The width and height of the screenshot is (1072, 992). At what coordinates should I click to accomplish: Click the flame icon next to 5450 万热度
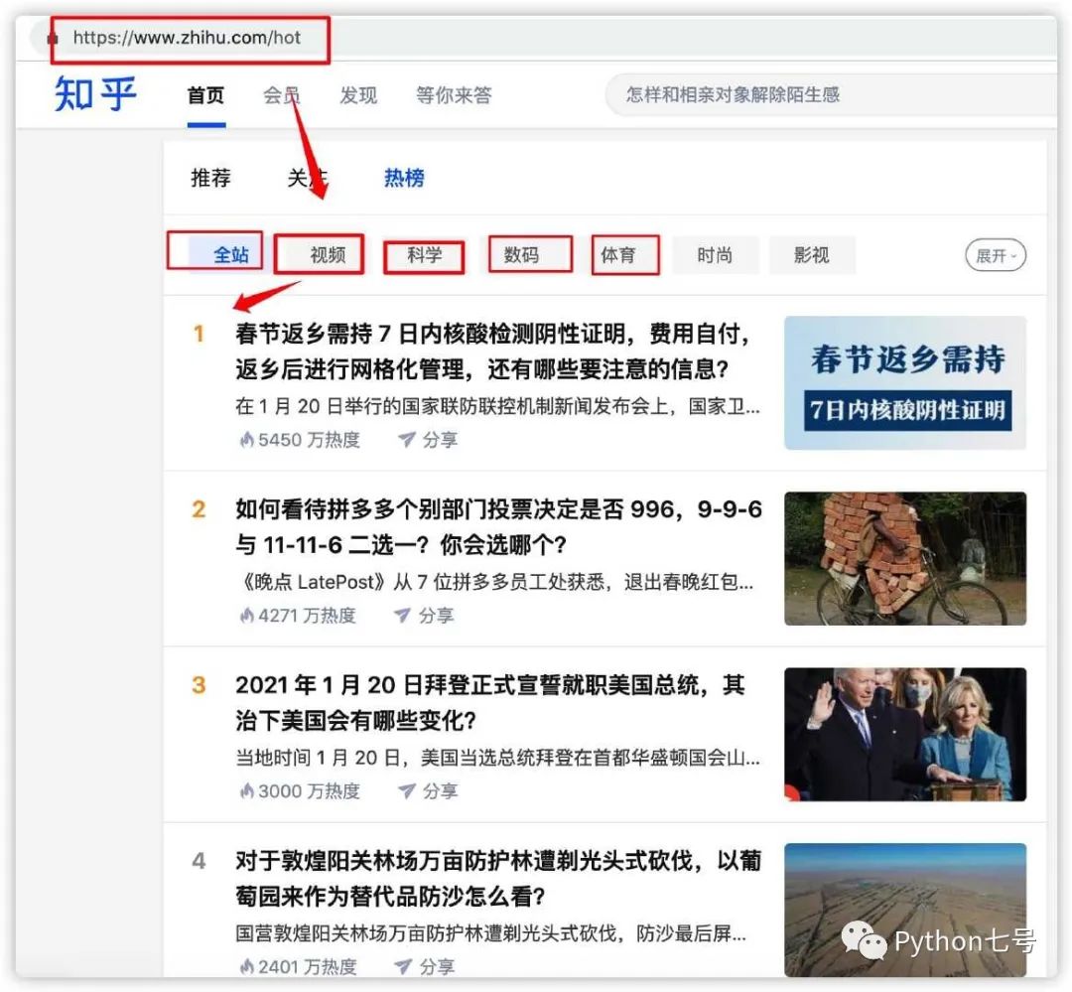[246, 439]
